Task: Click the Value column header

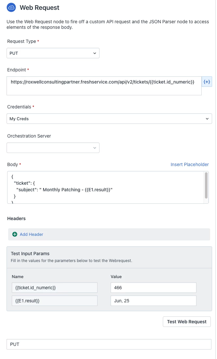Action: point(116,276)
